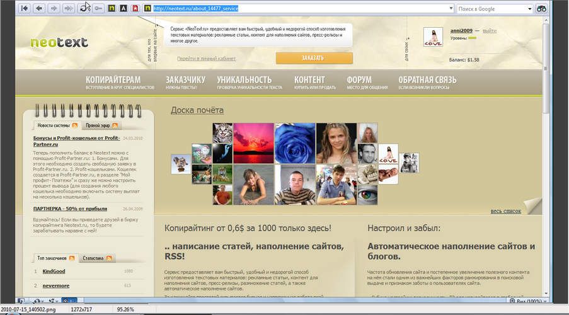
Task: Click the blue rose thumbnail on honor board
Action: tap(293, 142)
